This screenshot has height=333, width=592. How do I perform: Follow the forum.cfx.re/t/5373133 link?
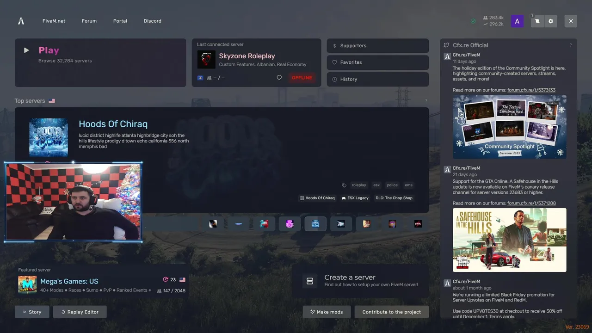531,90
